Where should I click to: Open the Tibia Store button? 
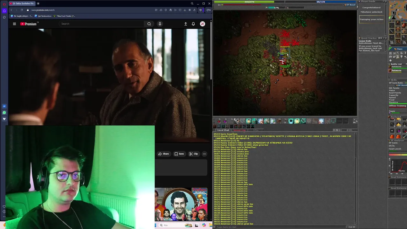point(397,49)
